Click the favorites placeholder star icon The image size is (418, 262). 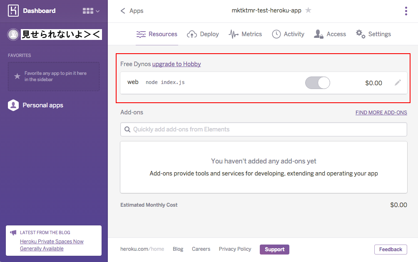pyautogui.click(x=17, y=76)
